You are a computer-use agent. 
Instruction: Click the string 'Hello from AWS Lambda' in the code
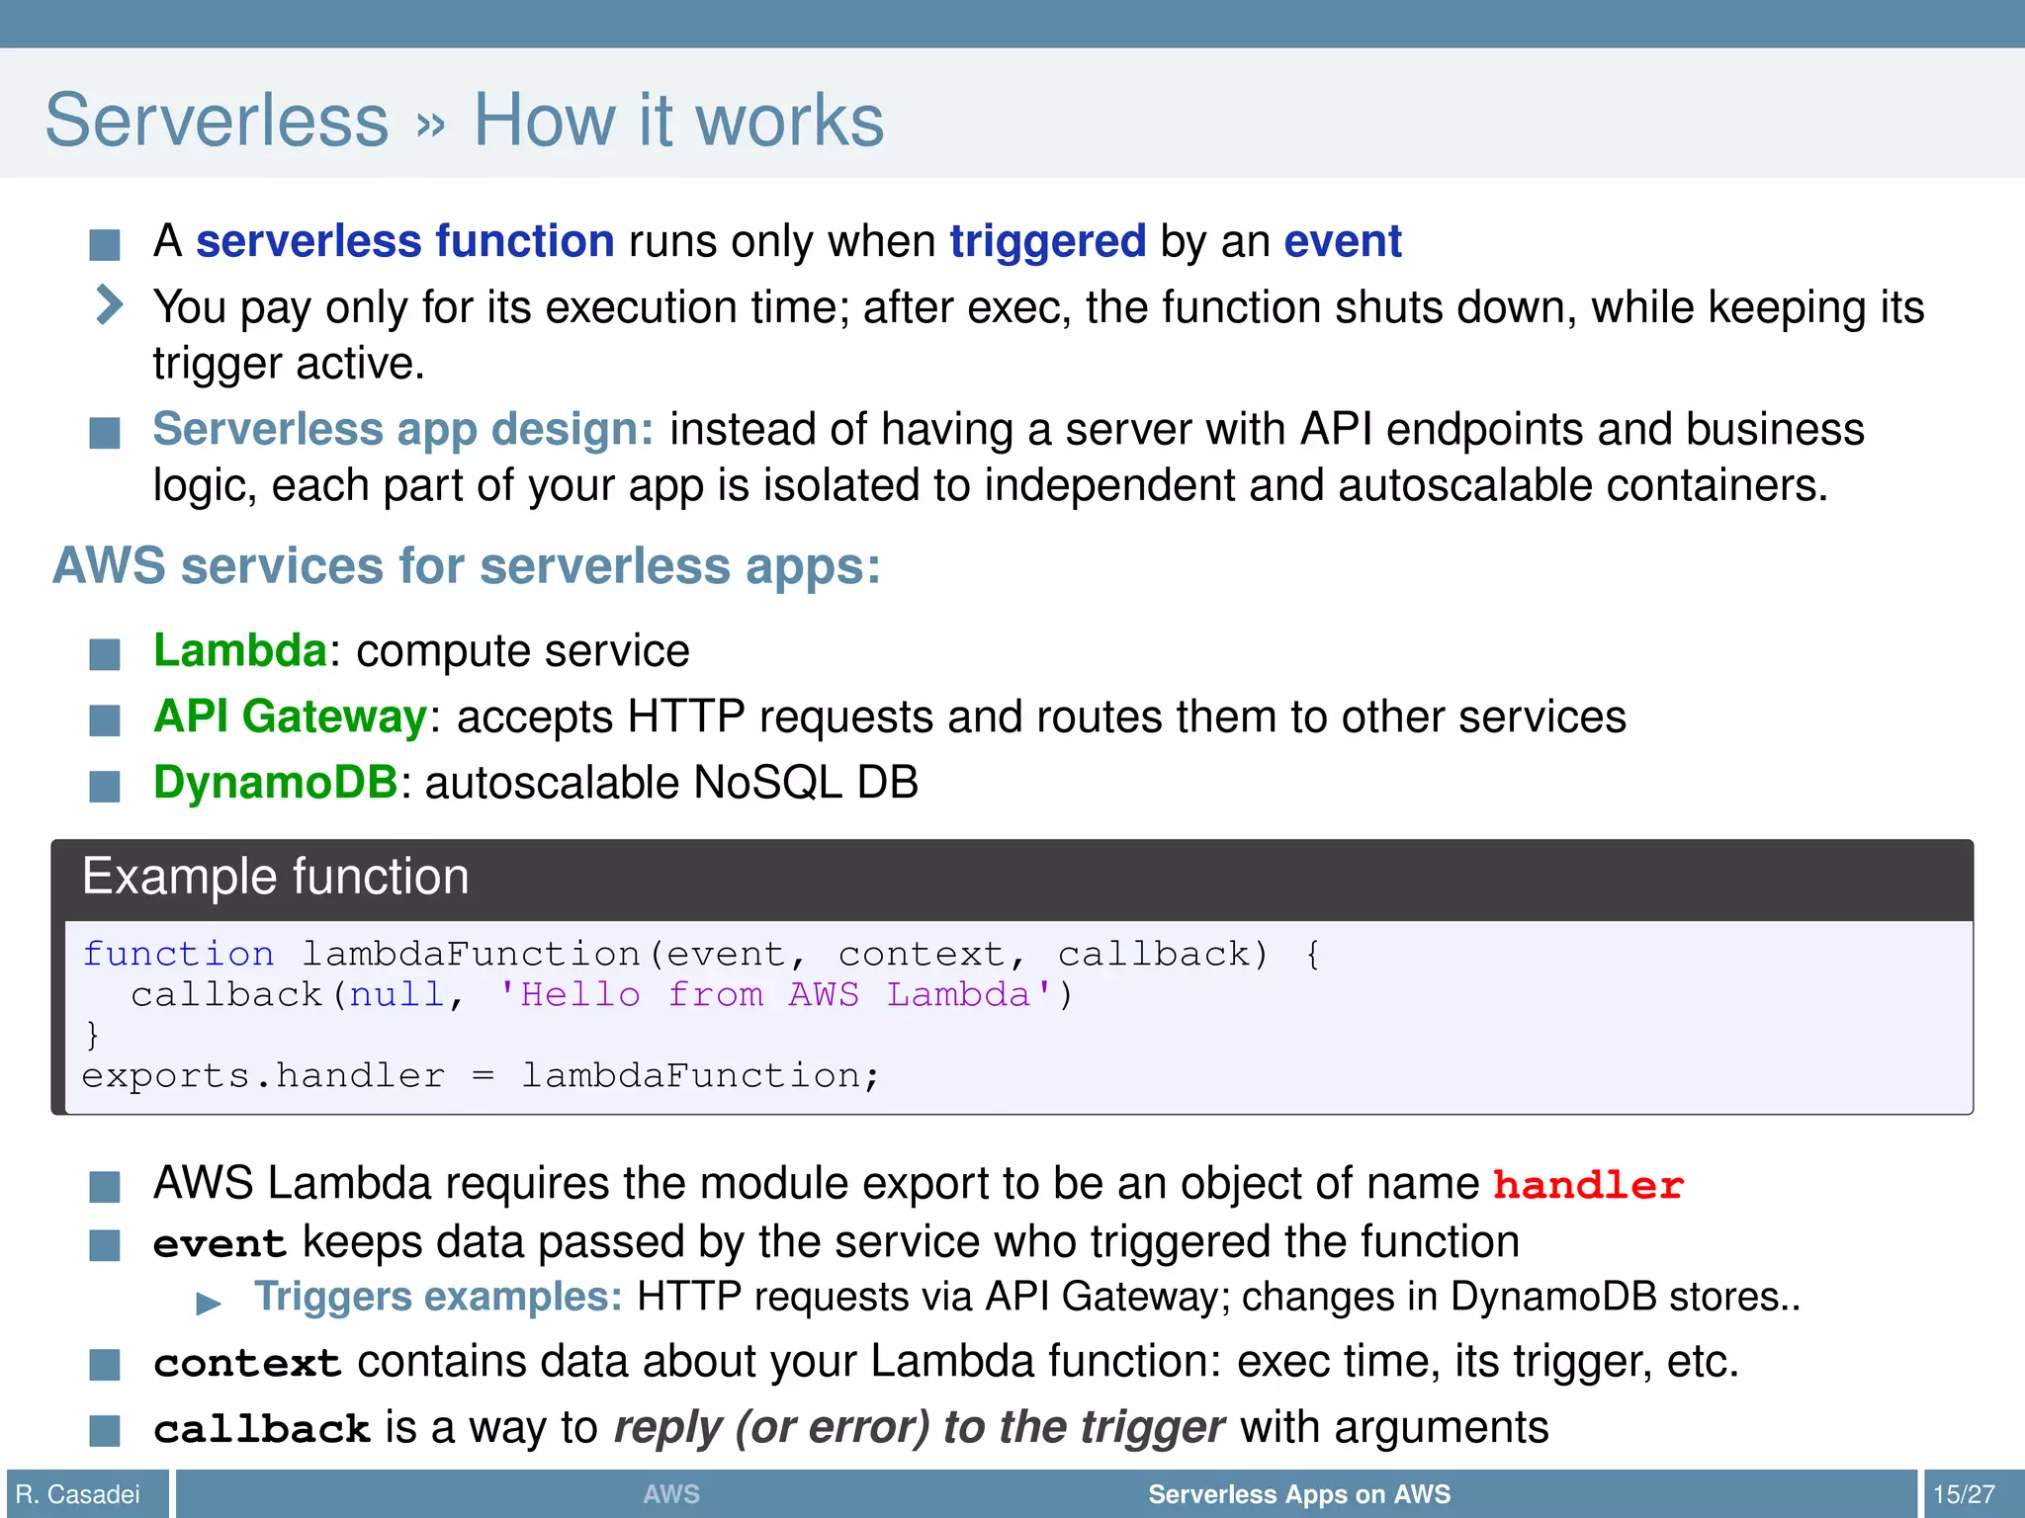tap(776, 994)
